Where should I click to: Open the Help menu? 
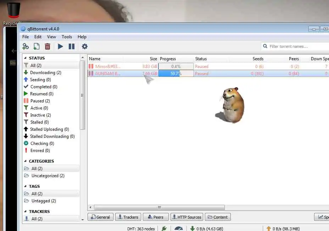[82, 37]
